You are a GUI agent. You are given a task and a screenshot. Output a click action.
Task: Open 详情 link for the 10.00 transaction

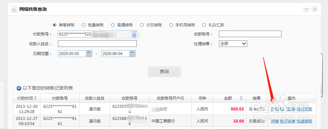(x=275, y=121)
